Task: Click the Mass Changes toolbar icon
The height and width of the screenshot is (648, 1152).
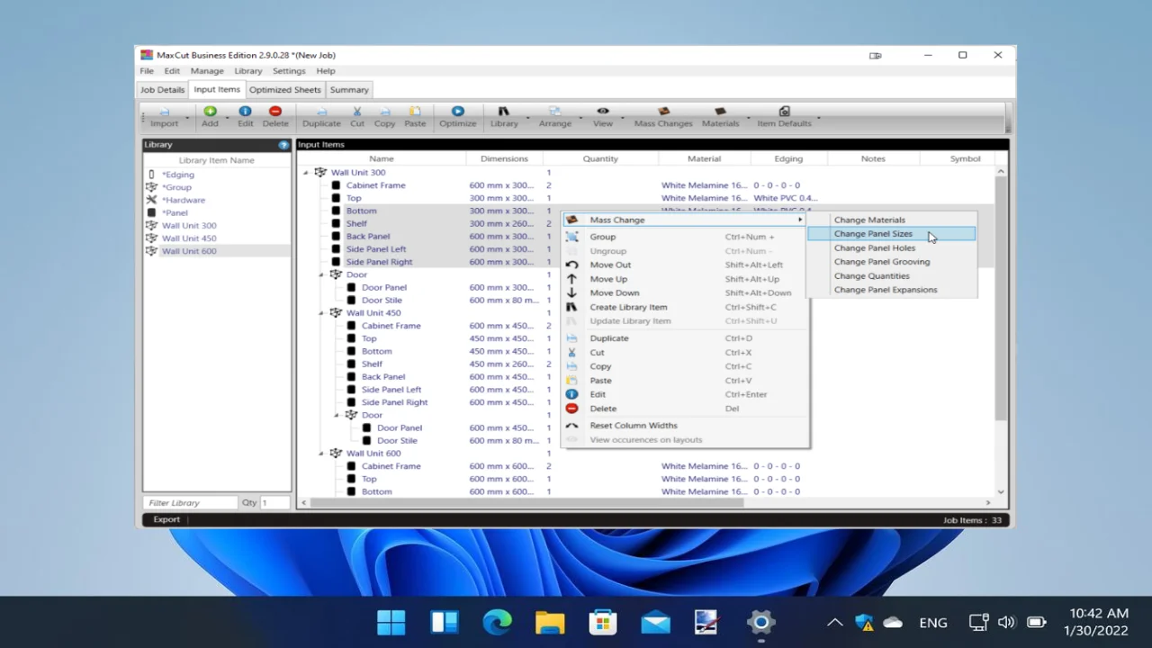Action: click(663, 112)
